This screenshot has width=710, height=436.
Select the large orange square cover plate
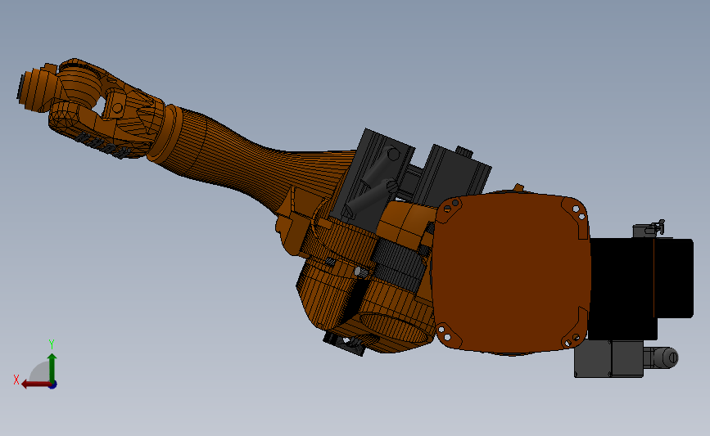click(x=510, y=272)
